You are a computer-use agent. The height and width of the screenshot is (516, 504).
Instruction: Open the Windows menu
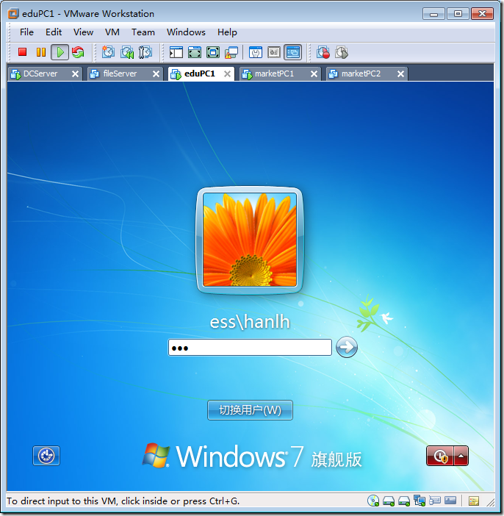(x=186, y=32)
